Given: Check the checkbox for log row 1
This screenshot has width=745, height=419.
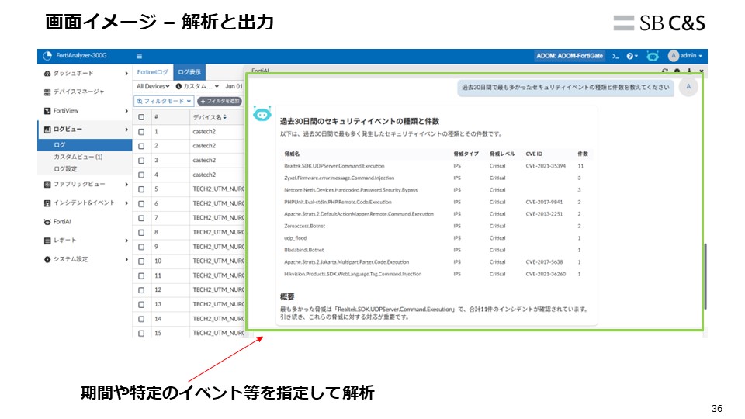Looking at the screenshot, I should [x=140, y=131].
